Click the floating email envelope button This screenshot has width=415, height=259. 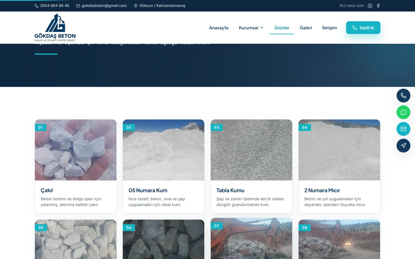click(x=403, y=129)
